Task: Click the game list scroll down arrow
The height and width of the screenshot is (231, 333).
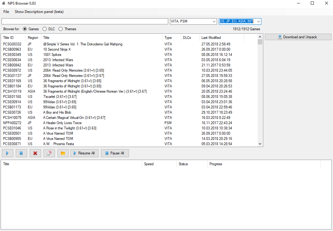Action: tap(260, 144)
